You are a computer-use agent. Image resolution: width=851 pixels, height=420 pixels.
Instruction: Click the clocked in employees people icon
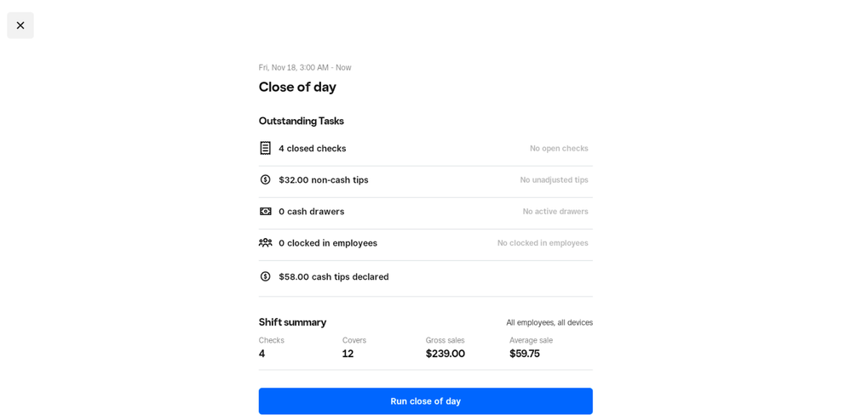point(265,243)
